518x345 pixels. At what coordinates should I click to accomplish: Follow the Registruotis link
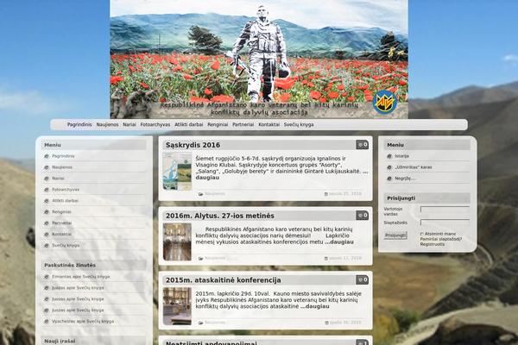click(433, 244)
